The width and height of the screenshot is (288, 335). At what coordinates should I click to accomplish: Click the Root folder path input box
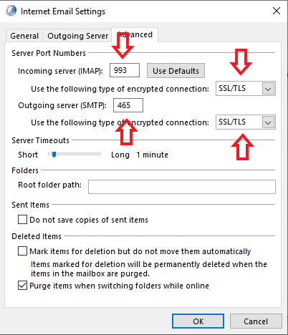182,187
